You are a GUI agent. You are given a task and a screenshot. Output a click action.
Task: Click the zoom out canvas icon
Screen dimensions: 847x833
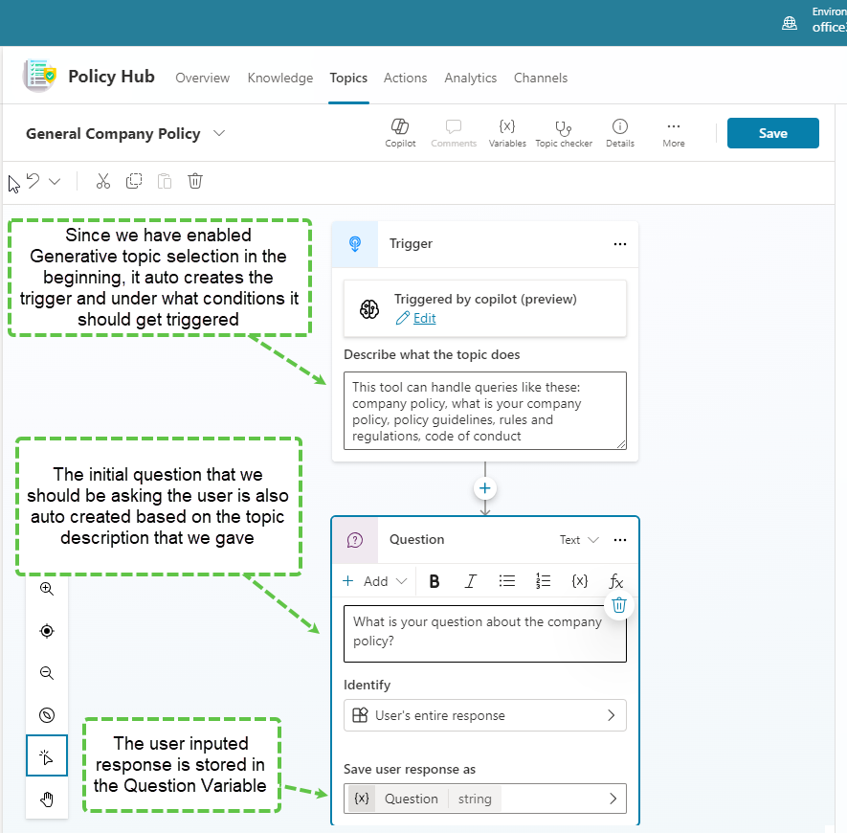point(47,673)
